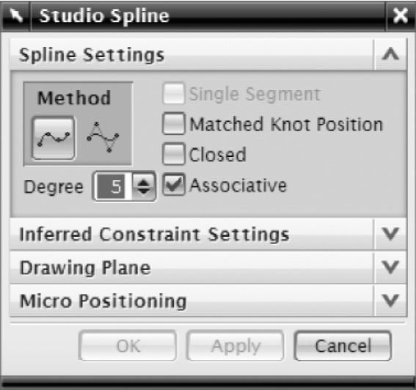Increase the Degree value with up arrow
The height and width of the screenshot is (390, 416).
point(144,181)
